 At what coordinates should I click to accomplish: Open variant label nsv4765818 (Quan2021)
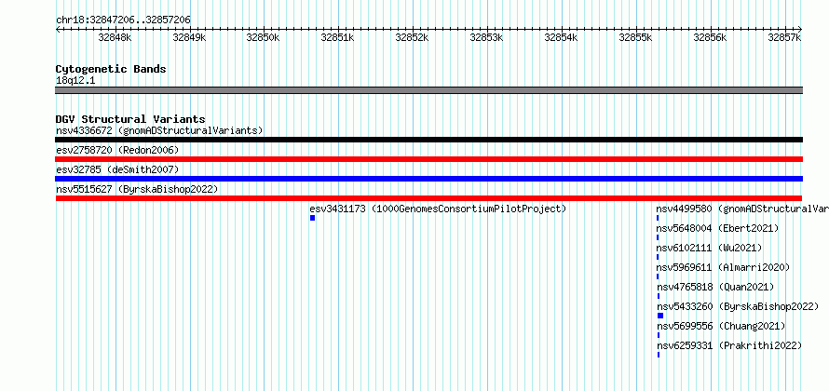715,287
